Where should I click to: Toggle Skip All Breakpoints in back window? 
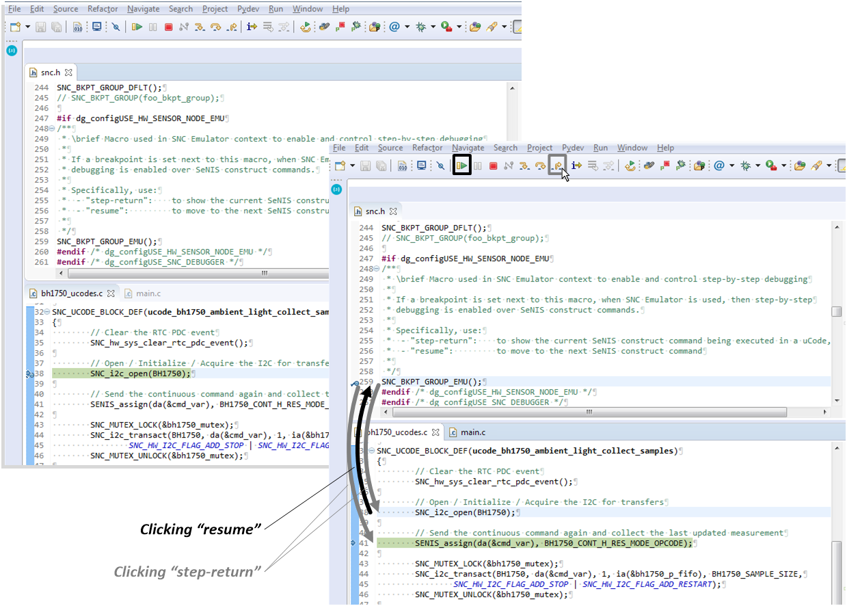[116, 27]
